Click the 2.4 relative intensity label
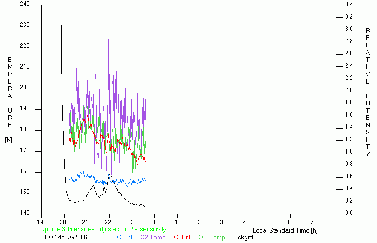The image size is (377, 243). 349,65
